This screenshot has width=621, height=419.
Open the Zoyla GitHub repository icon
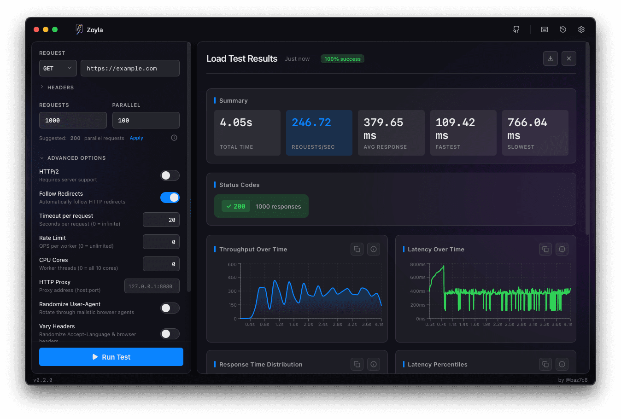(516, 29)
